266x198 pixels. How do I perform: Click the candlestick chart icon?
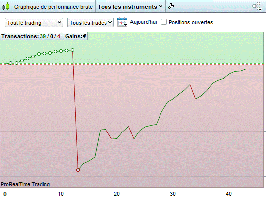point(6,7)
